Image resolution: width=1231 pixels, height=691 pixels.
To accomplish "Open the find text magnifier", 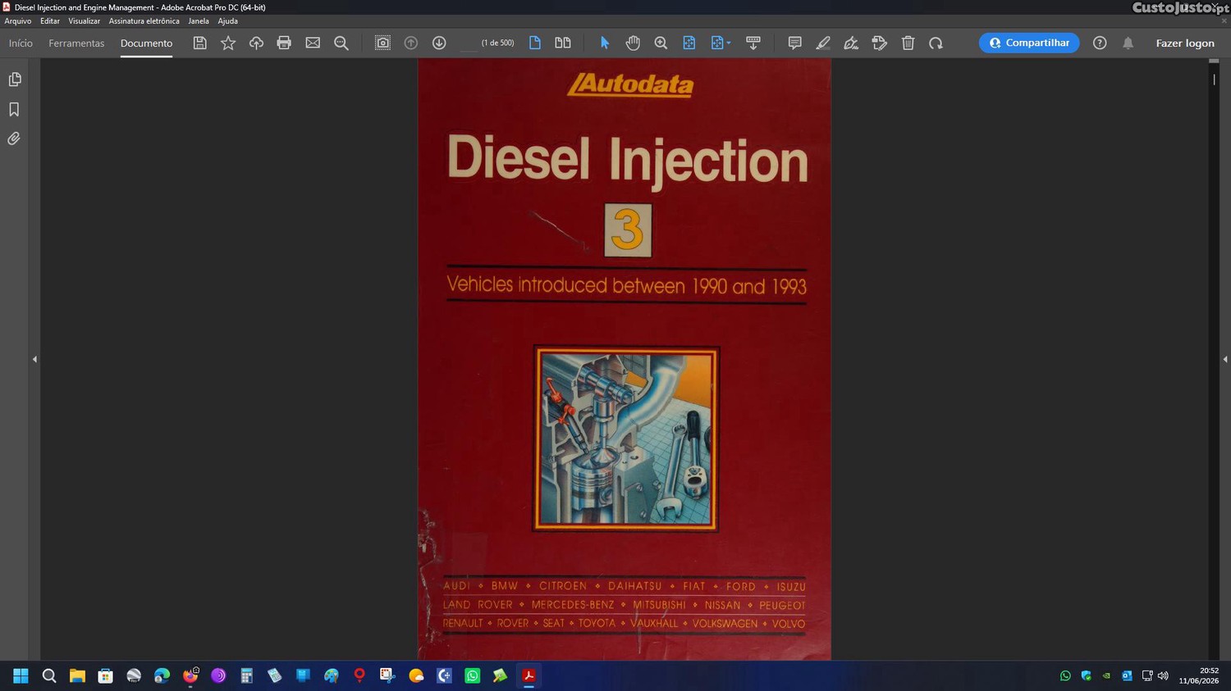I will [x=341, y=43].
